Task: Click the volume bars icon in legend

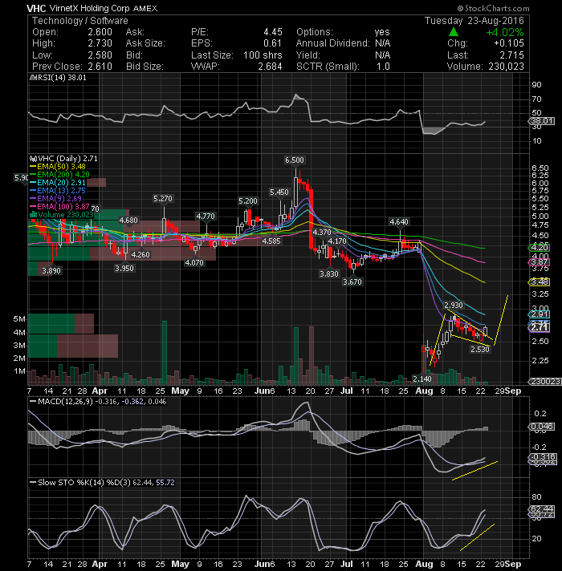Action: click(x=33, y=214)
